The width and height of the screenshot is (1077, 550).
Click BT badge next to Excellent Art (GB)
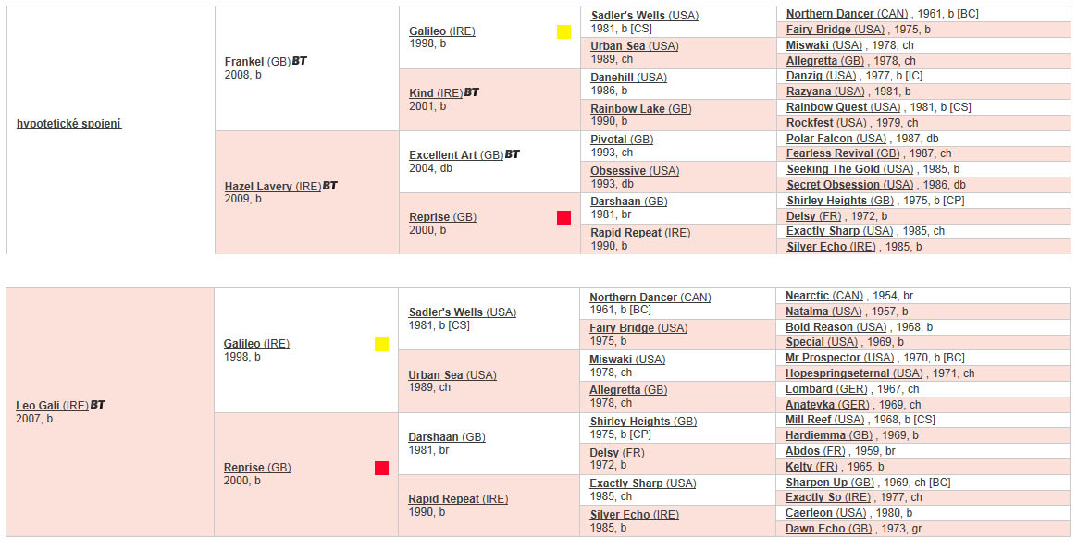[513, 154]
